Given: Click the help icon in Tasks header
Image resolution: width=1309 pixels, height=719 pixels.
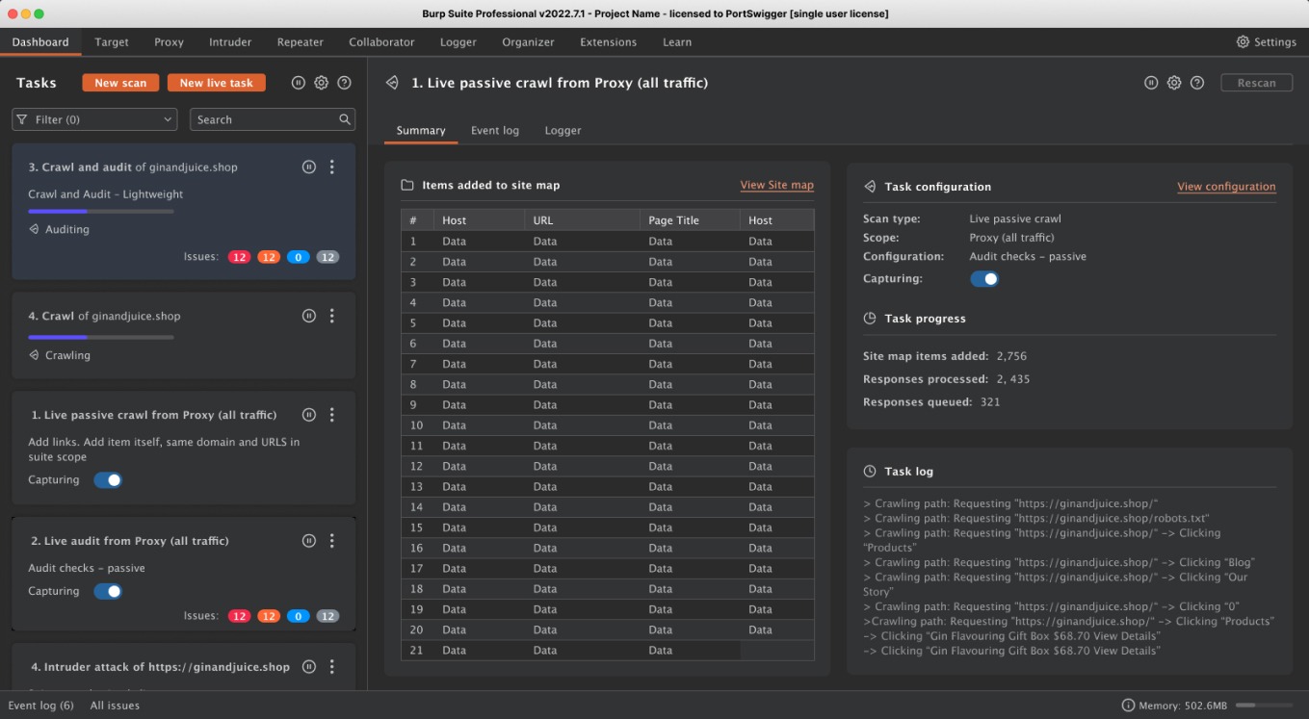Looking at the screenshot, I should pos(344,83).
